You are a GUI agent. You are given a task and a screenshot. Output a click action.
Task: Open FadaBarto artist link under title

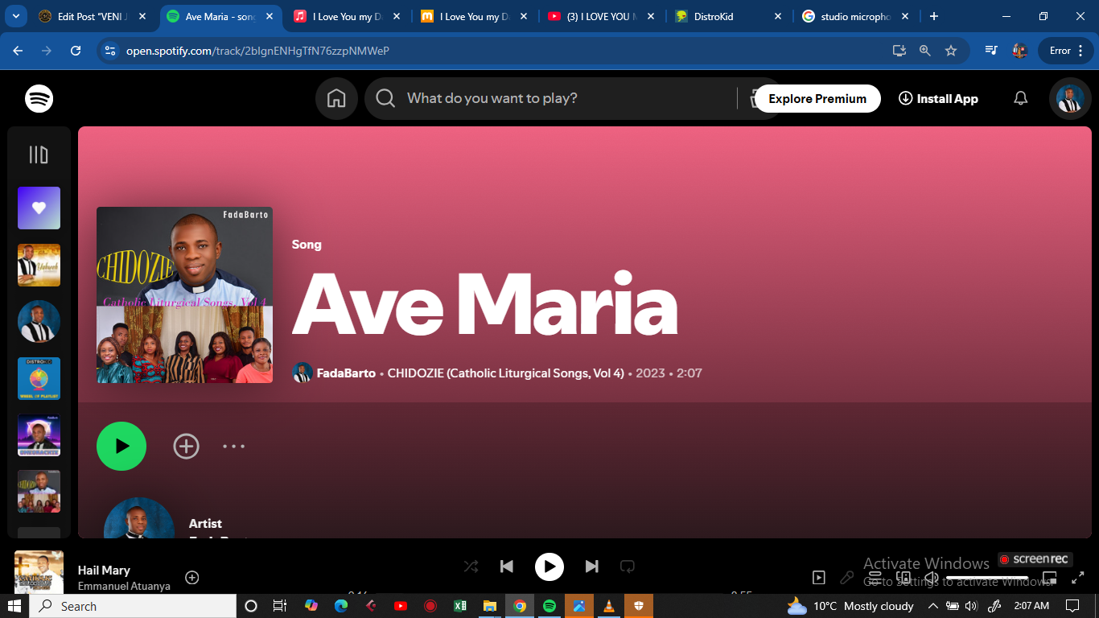coord(346,373)
